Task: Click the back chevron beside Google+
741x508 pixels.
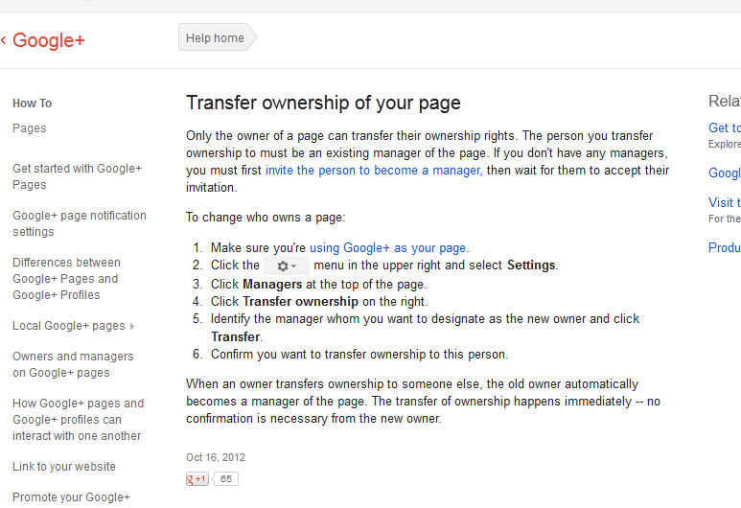Action: coord(4,40)
